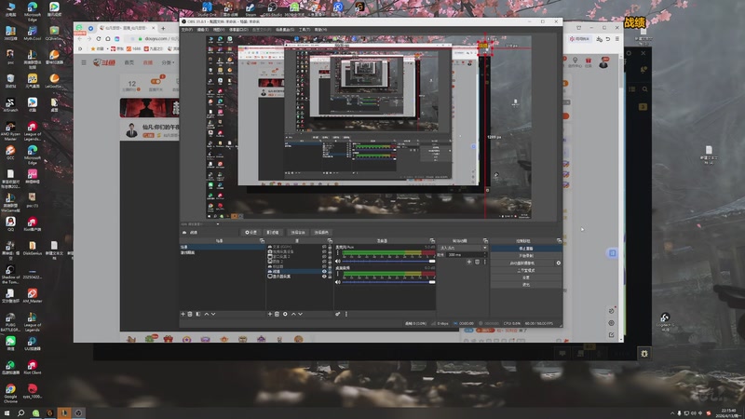This screenshot has width=745, height=419.
Task: Click start recording button in Controls
Action: tap(526, 255)
